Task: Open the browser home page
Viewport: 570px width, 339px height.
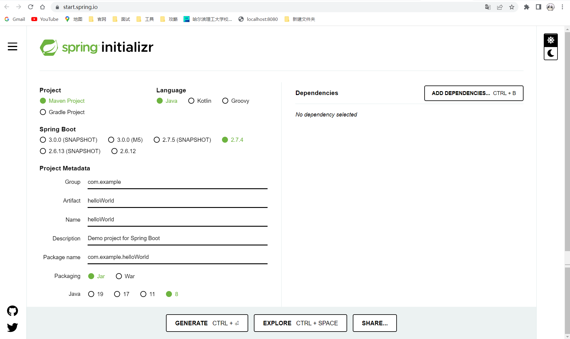Action: (42, 7)
